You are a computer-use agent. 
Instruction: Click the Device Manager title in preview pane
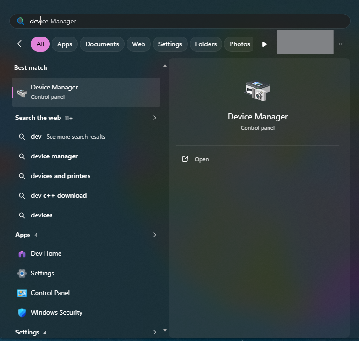coord(258,117)
